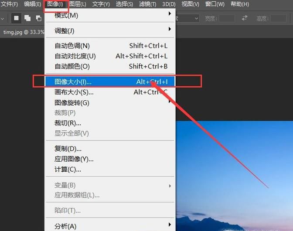Click the 裁剪(P) entry

click(x=110, y=113)
